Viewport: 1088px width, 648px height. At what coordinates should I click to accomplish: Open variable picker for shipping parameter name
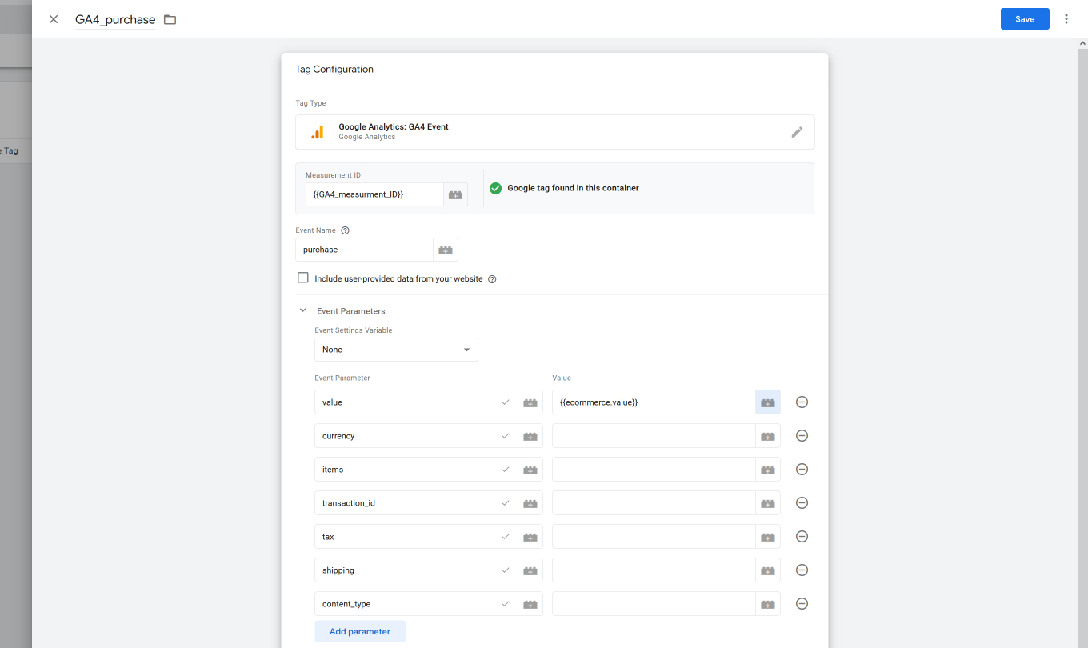pyautogui.click(x=530, y=570)
